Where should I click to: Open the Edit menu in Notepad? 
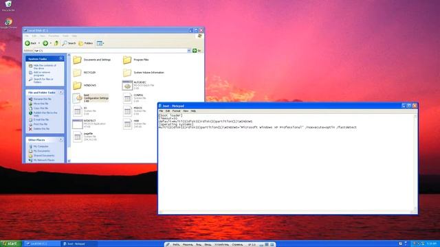[168, 111]
